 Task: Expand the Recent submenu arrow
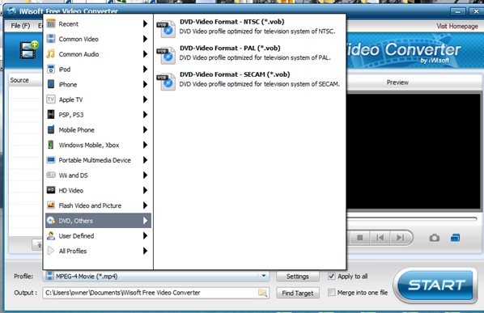click(x=145, y=23)
